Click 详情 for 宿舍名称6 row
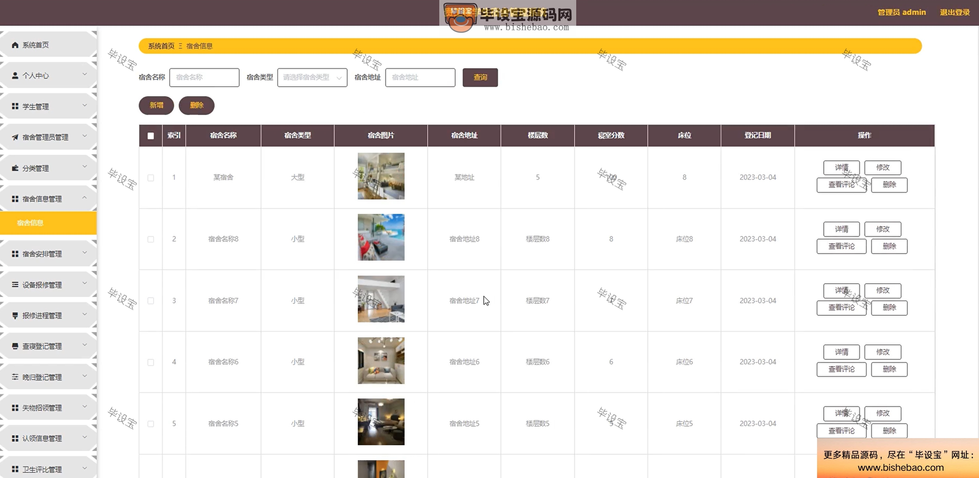Screen dimensions: 979x478 (x=841, y=352)
